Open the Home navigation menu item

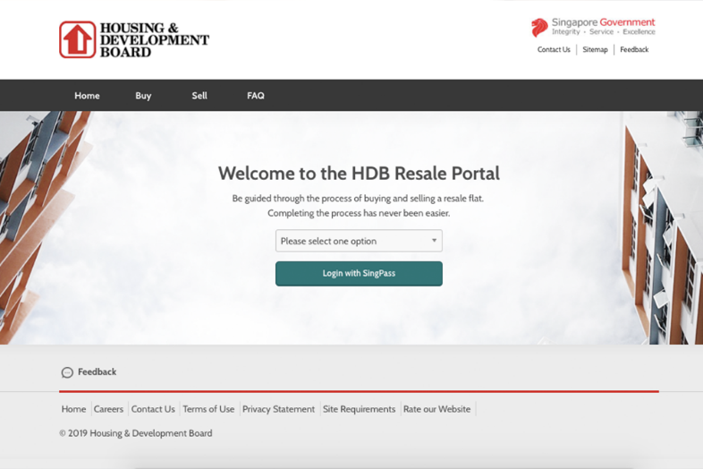point(87,96)
